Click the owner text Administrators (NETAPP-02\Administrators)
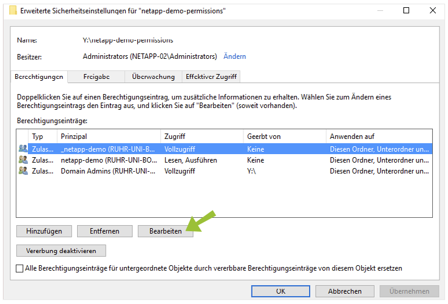 tap(150, 56)
